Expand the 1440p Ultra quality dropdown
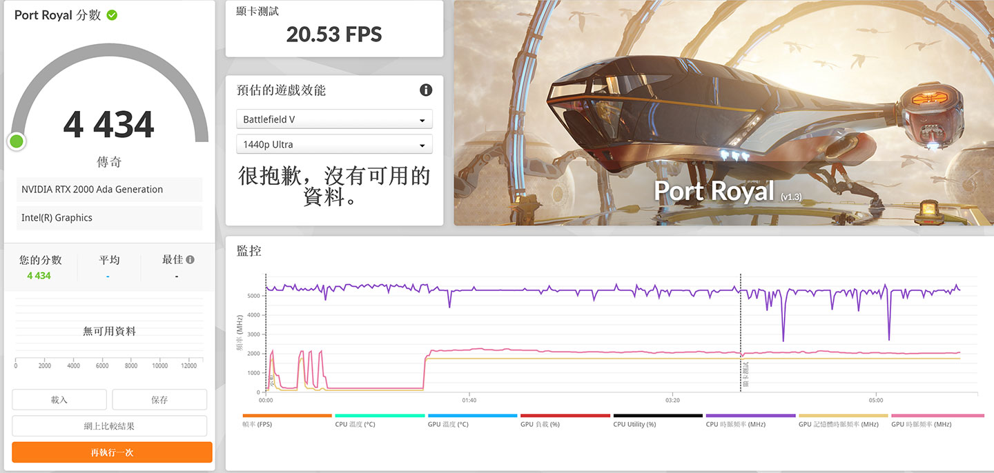The width and height of the screenshot is (994, 473). [x=334, y=144]
